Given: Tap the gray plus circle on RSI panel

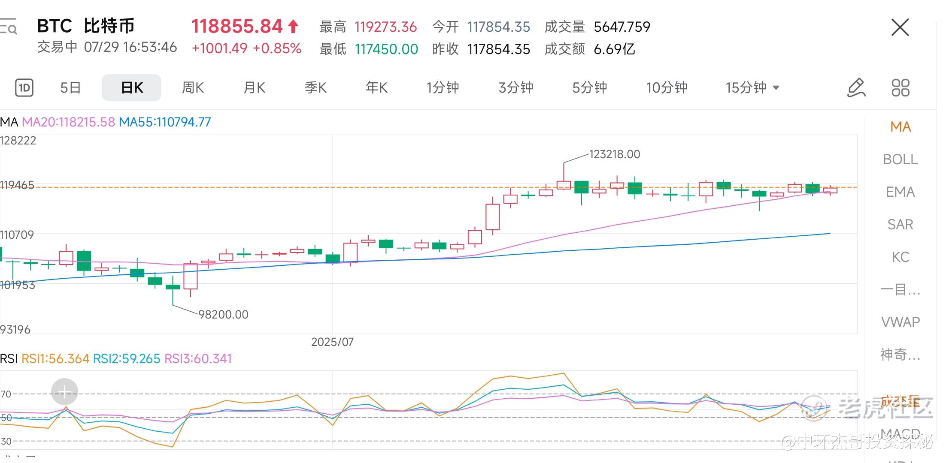Looking at the screenshot, I should (64, 391).
